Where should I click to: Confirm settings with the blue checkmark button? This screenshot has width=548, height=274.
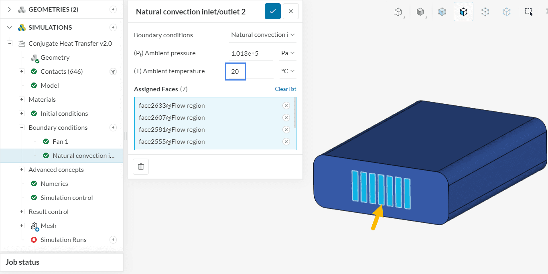coord(272,12)
